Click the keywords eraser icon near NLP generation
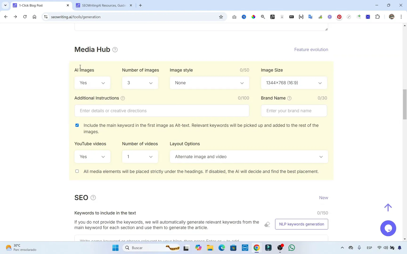407x254 pixels. [x=267, y=224]
